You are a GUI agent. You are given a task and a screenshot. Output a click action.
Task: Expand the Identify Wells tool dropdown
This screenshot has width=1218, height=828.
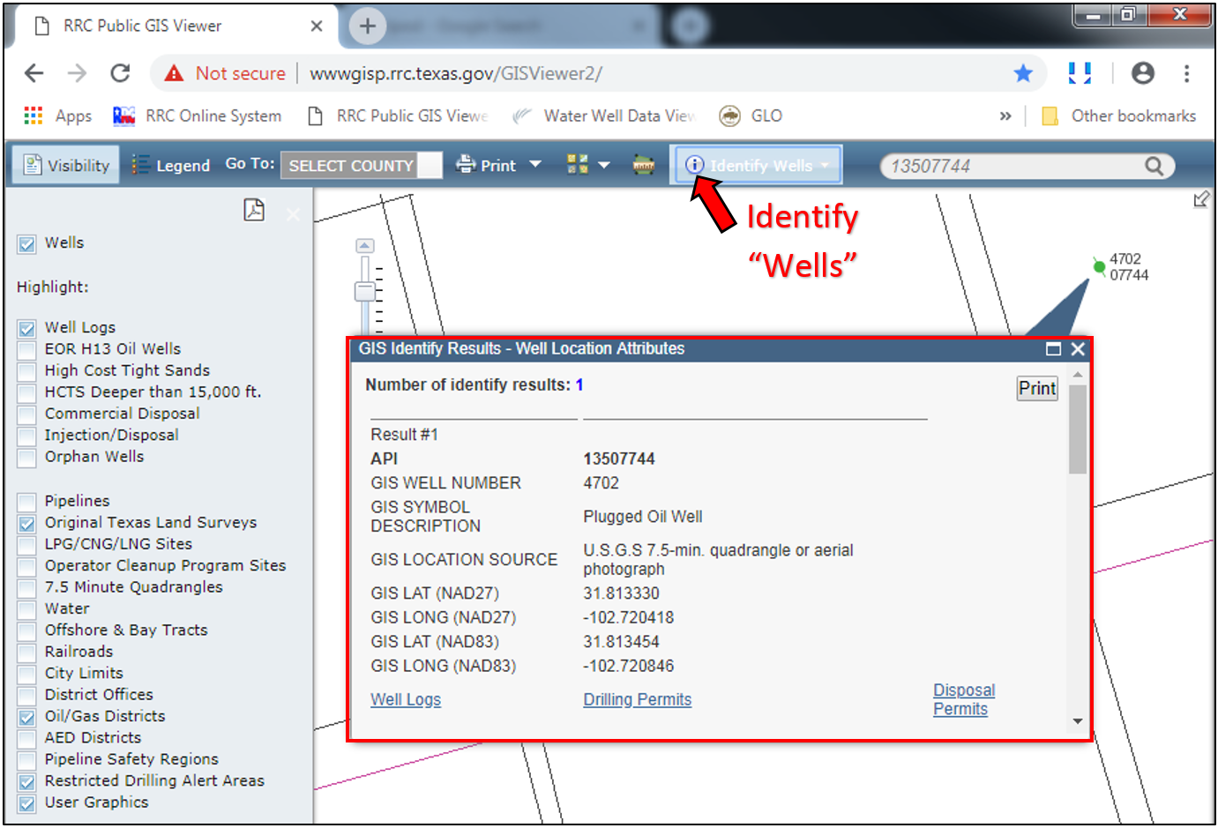(825, 165)
